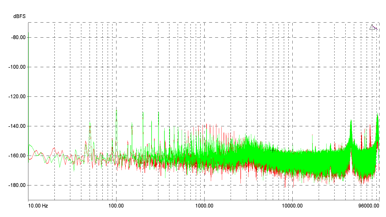
Task: Click the 1000.00 frequency axis label
Action: (x=204, y=206)
